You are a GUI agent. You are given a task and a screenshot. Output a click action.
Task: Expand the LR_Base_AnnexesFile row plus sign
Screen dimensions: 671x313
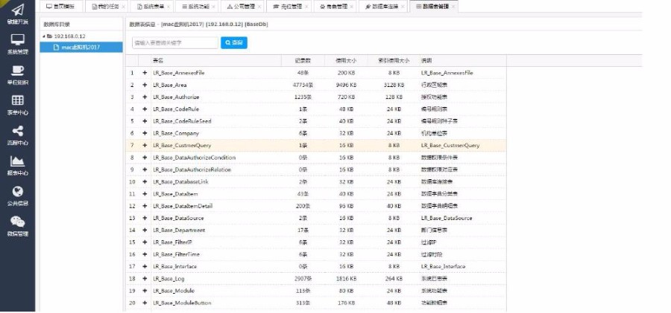coord(145,73)
